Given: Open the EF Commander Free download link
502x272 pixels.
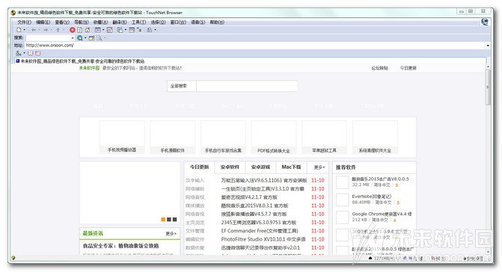Looking at the screenshot, I should [x=260, y=231].
